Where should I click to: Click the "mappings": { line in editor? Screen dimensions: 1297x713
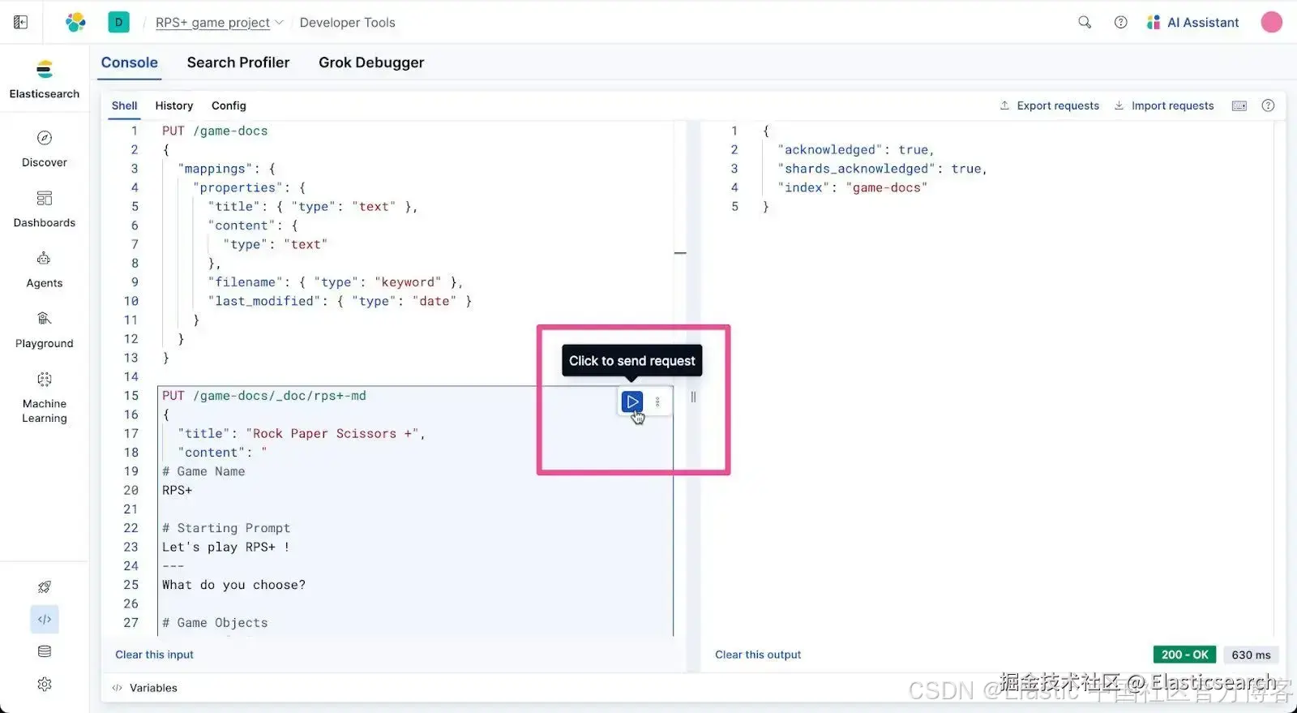coord(226,169)
